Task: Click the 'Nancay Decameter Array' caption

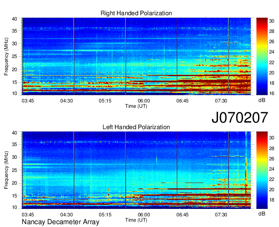Action: (x=60, y=222)
